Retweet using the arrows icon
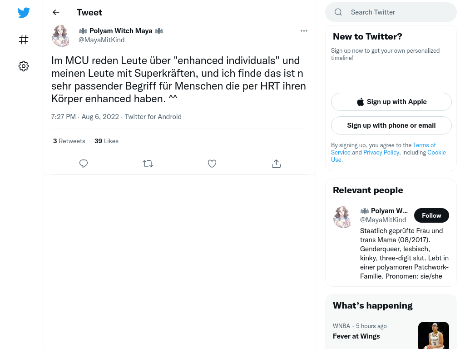Screen dimensions: 465x349 [x=148, y=164]
